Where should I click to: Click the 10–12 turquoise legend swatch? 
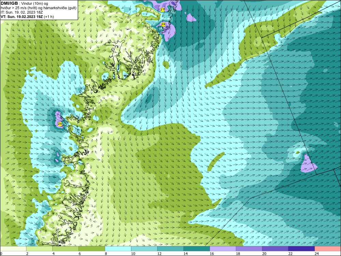coord(144,249)
